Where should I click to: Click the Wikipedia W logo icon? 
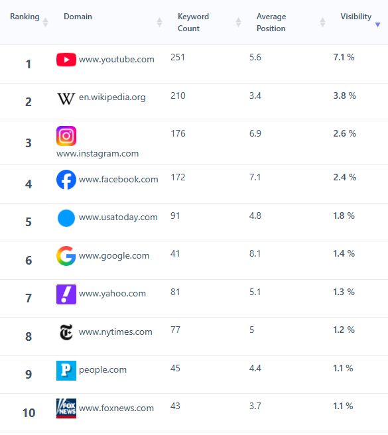pos(66,99)
